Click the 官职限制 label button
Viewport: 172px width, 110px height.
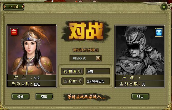(72, 71)
